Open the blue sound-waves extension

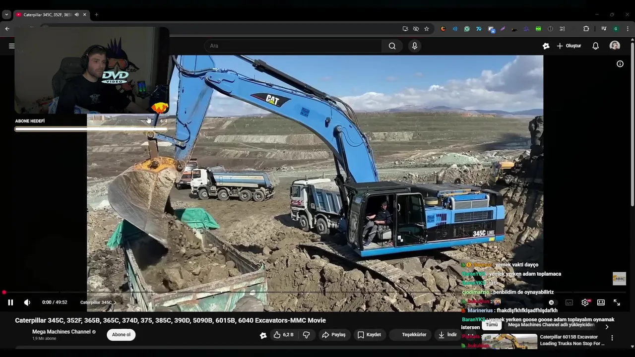[x=455, y=29]
